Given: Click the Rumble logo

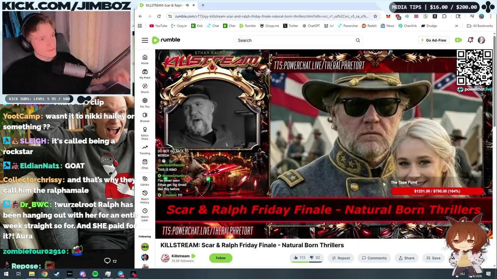Looking at the screenshot, I should (166, 40).
